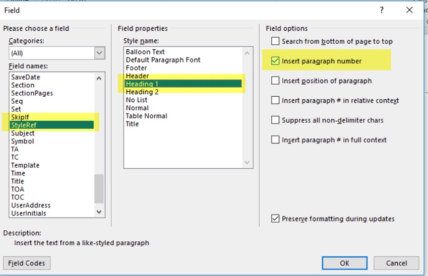This screenshot has width=428, height=276.
Task: Toggle Insert position of paragraph checkbox
Action: pyautogui.click(x=275, y=81)
